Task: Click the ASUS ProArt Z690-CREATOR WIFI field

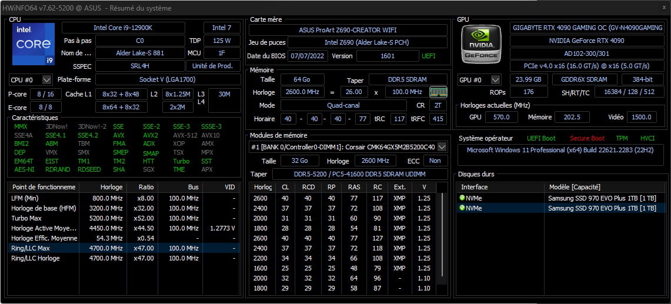Action: pyautogui.click(x=348, y=30)
